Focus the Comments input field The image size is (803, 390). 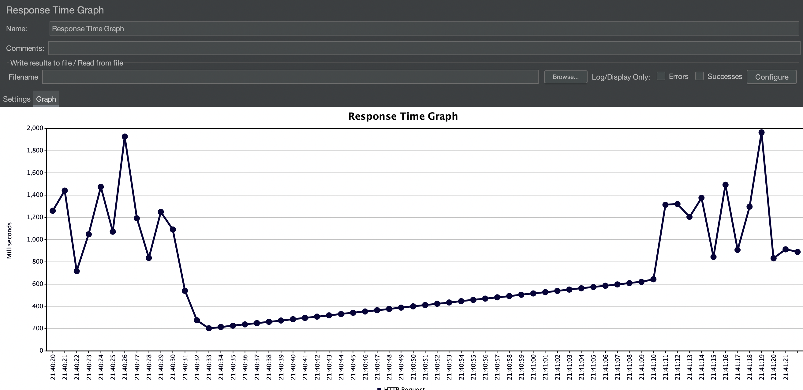[x=424, y=48]
